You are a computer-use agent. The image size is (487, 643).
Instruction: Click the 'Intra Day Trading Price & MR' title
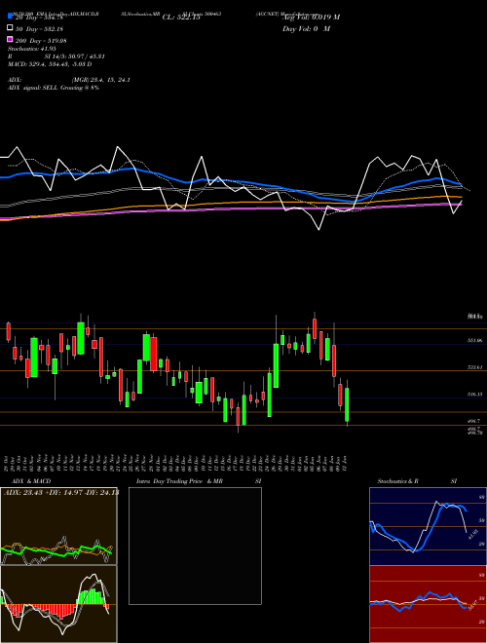coord(180,481)
